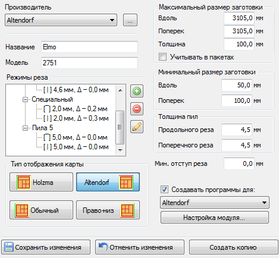Click the Модель field containing 2751
This screenshot has width=279, height=258.
pyautogui.click(x=89, y=63)
